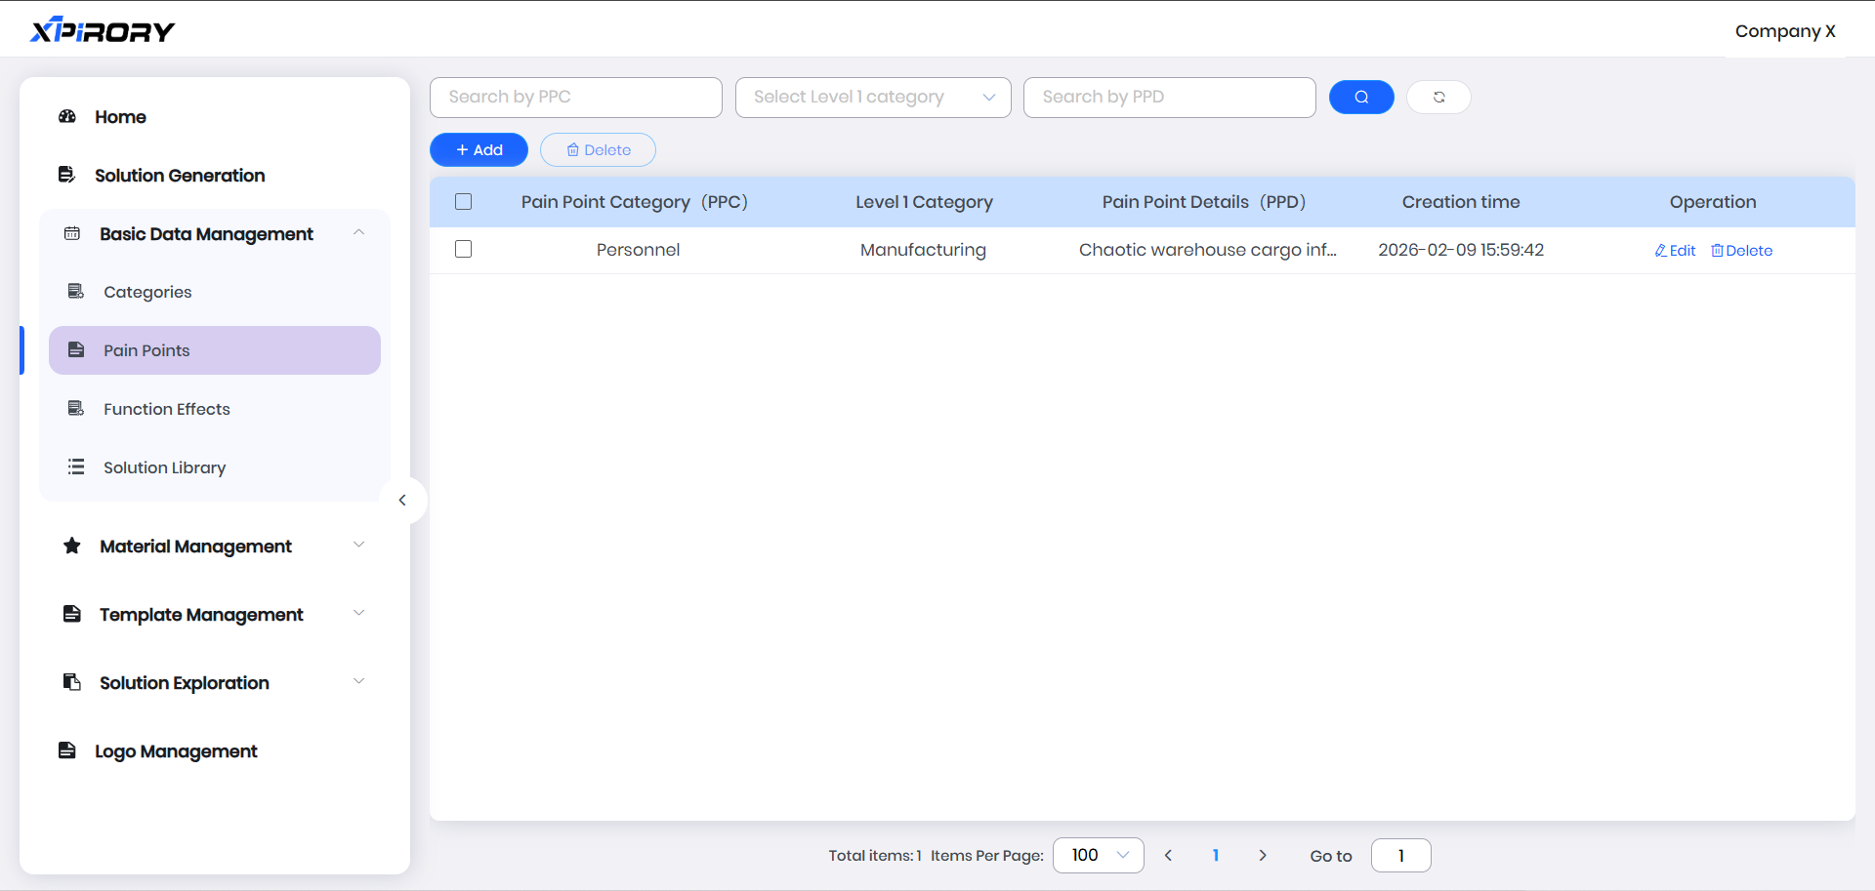Screen dimensions: 1875x891
Task: Collapse the sidebar with arrow handle
Action: 402,501
